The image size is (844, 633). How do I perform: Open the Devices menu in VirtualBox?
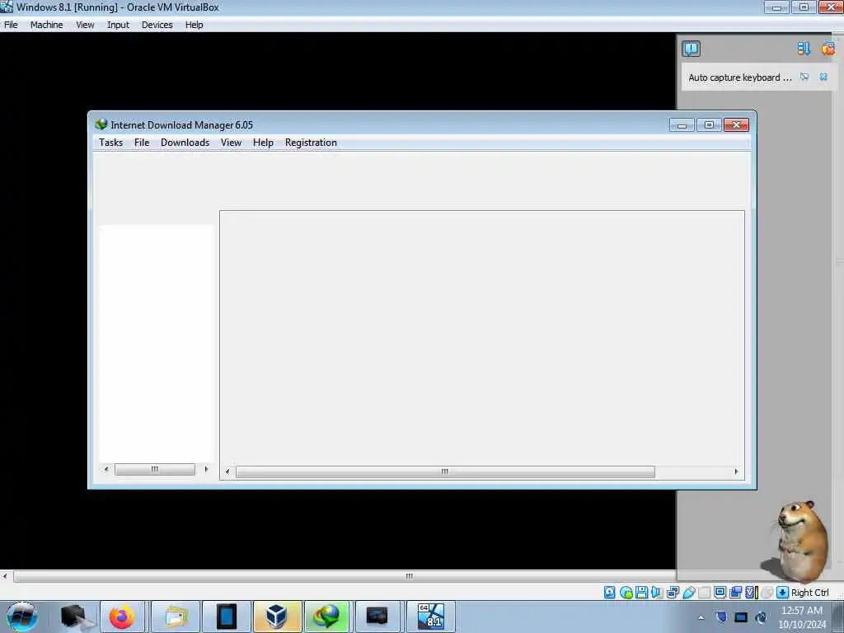pos(157,25)
